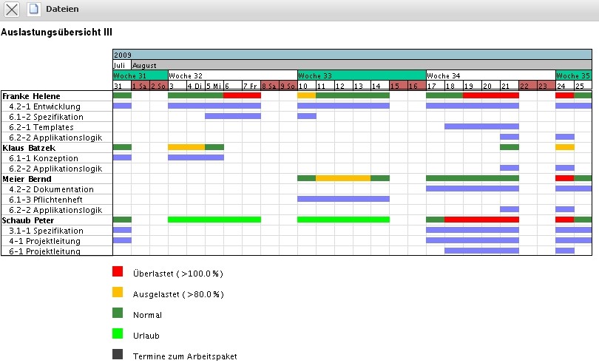This screenshot has height=363, width=599.
Task: Select the Schaub Peter resource row
Action: click(x=30, y=220)
